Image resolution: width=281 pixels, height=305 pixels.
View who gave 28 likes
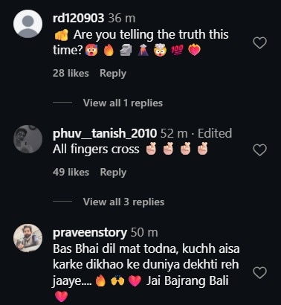[71, 74]
